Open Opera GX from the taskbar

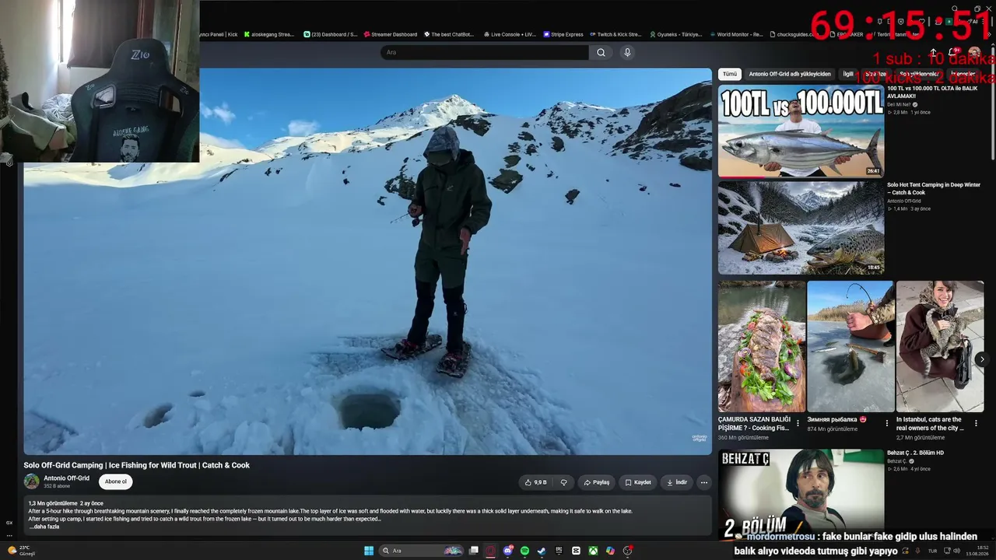491,551
